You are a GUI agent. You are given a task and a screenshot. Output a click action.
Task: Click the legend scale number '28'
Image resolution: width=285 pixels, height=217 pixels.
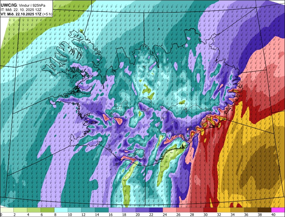pos(191,215)
